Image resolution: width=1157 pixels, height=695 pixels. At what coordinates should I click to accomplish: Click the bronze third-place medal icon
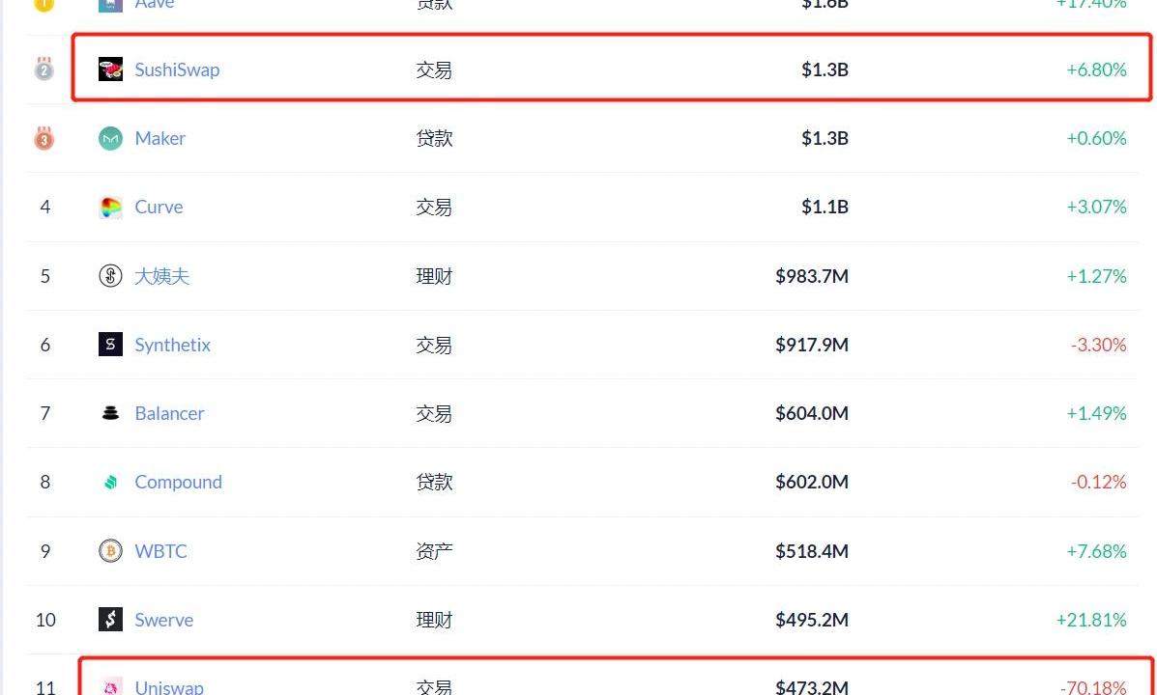coord(44,138)
